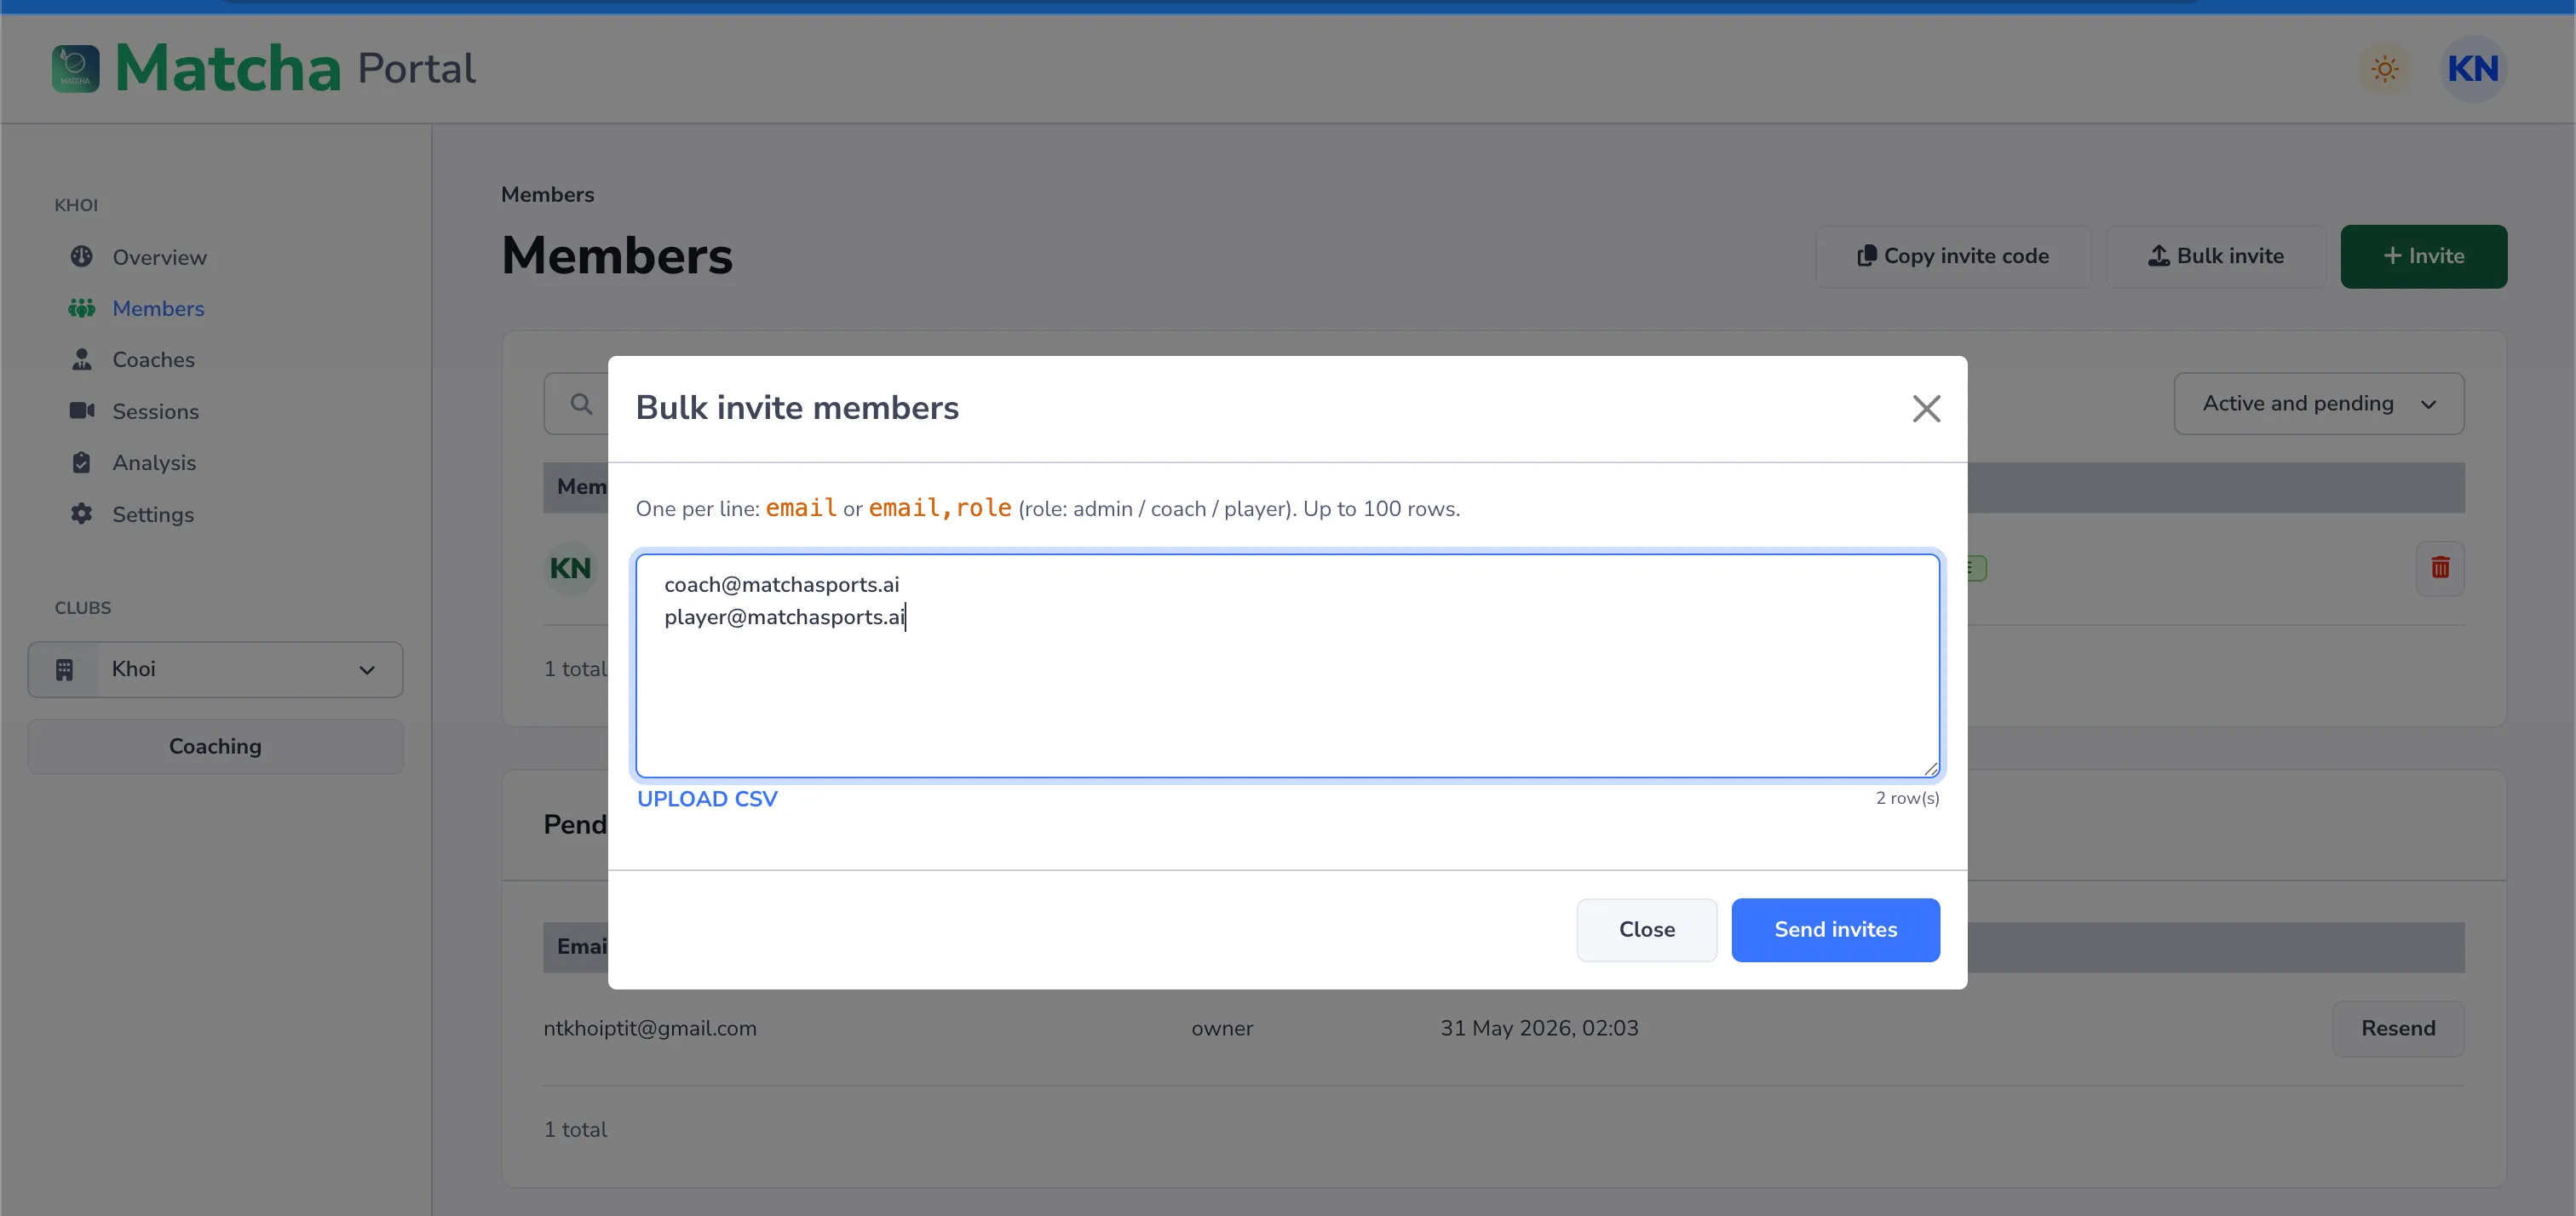Open the Sessions section
The image size is (2576, 1216).
pyautogui.click(x=155, y=411)
